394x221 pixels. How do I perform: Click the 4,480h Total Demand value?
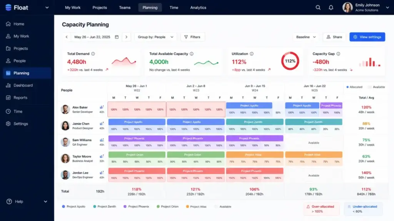[77, 62]
